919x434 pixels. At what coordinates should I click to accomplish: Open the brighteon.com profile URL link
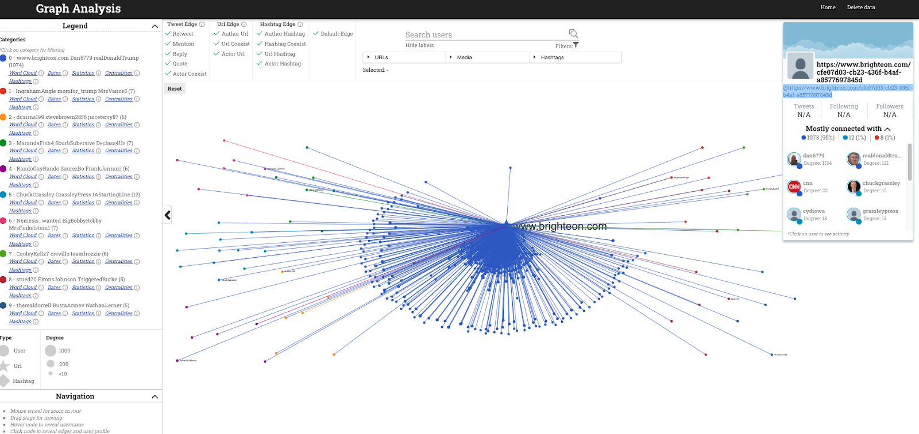(x=848, y=91)
